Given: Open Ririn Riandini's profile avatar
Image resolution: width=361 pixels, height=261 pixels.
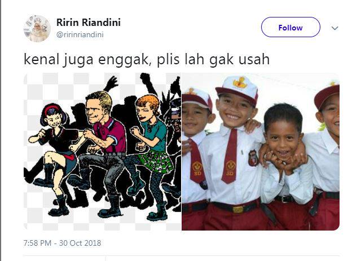Looking at the screenshot, I should click(x=37, y=29).
